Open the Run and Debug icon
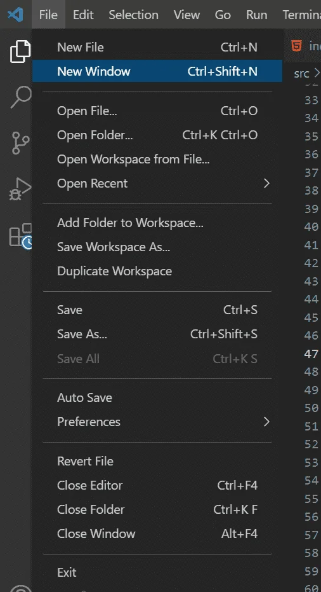Viewport: 321px width, 592px height. [20, 189]
